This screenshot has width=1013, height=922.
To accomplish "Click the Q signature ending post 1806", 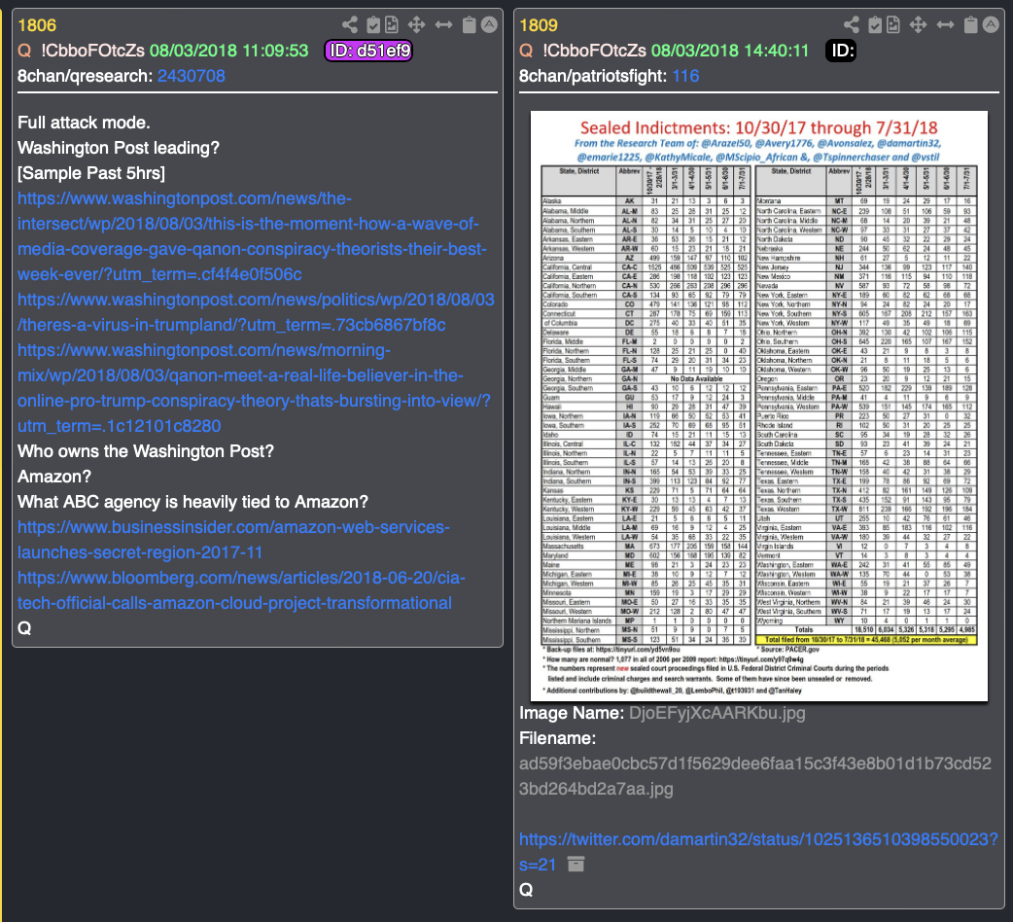I will pos(24,628).
